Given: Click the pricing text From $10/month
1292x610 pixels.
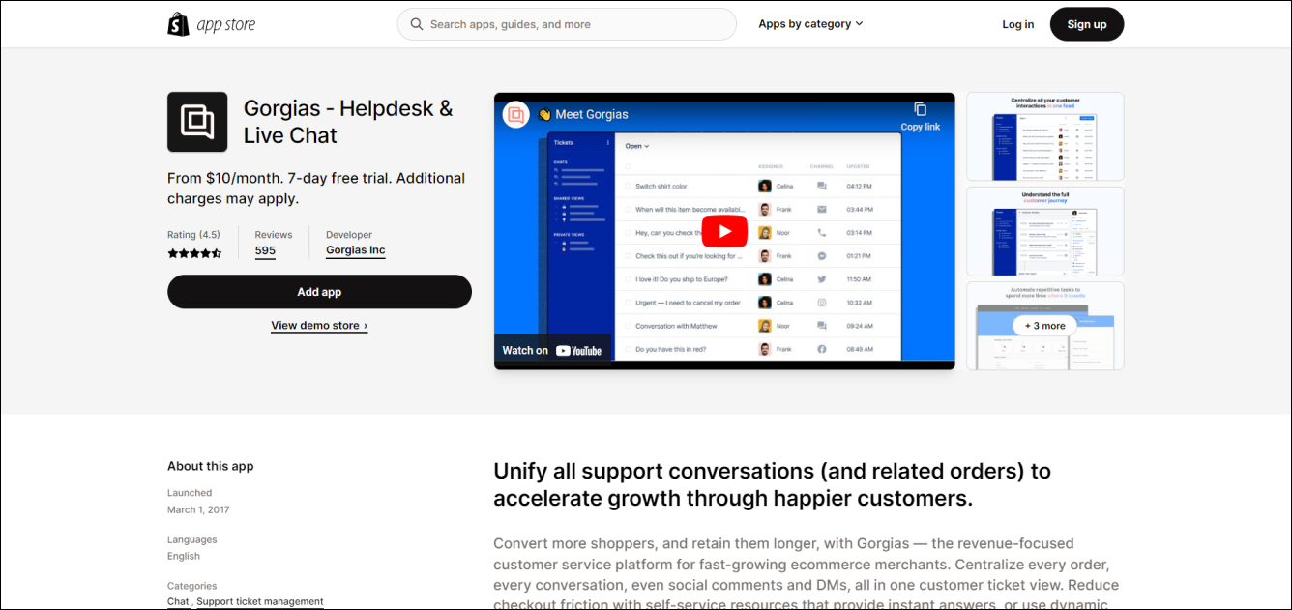Looking at the screenshot, I should 316,189.
